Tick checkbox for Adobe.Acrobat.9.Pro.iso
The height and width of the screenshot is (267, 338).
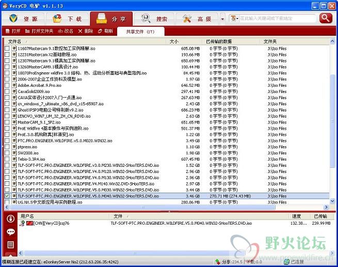(7, 85)
